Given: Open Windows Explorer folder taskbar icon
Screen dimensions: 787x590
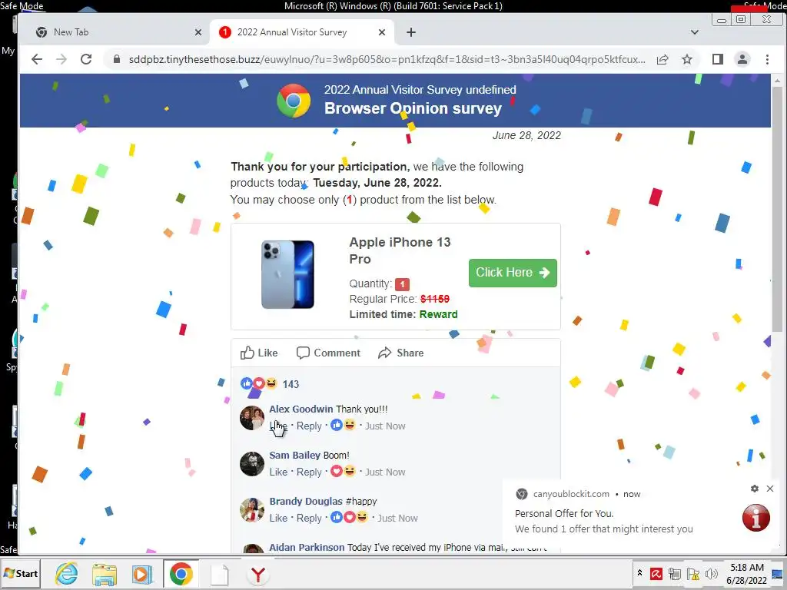Looking at the screenshot, I should [x=105, y=575].
